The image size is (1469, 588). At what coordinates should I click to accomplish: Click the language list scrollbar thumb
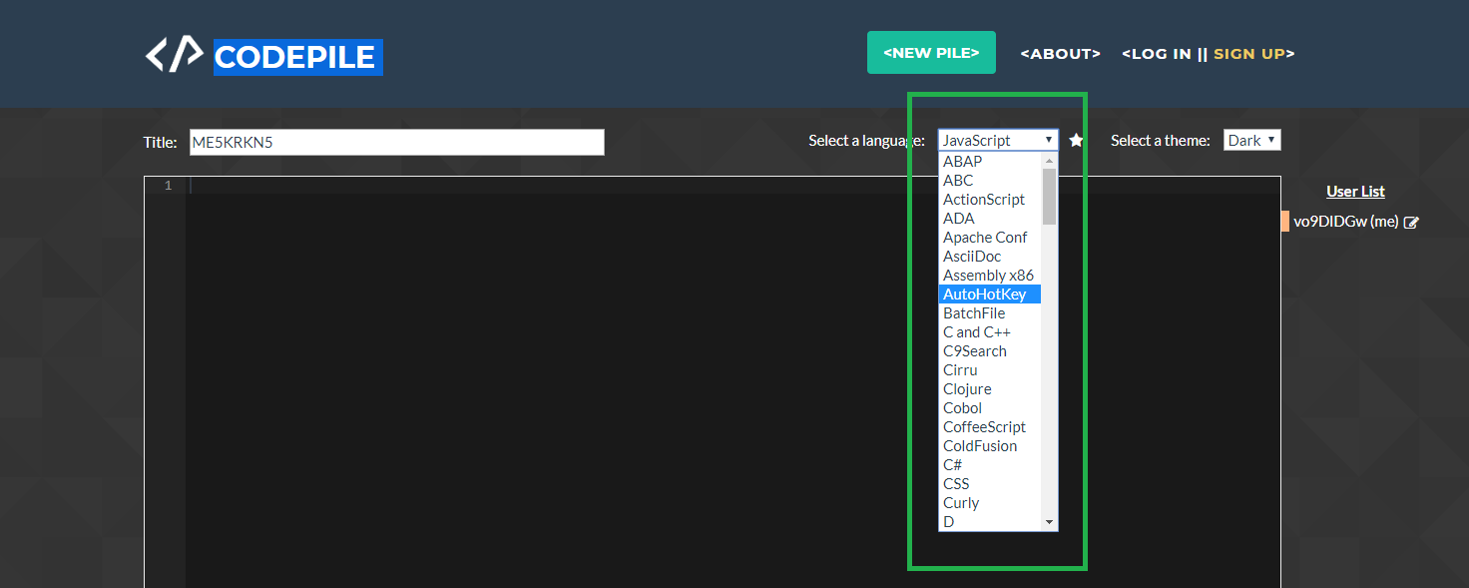click(x=1049, y=197)
